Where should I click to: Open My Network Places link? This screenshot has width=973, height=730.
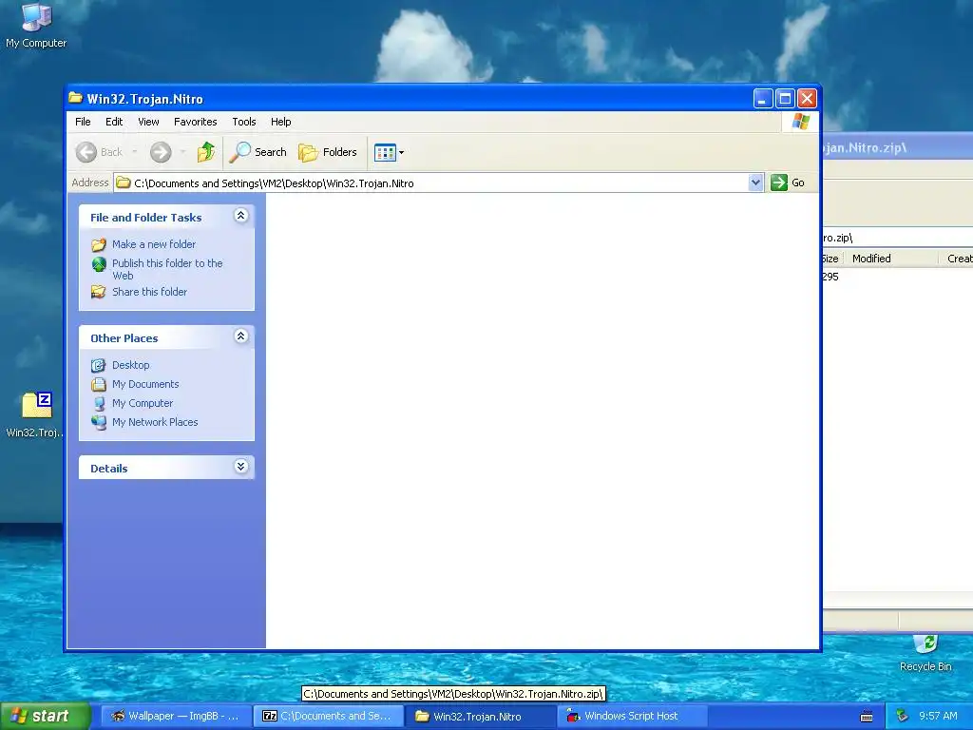pos(155,422)
